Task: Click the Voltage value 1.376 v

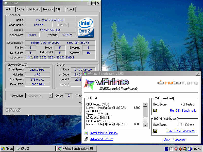Action: pos(67,35)
